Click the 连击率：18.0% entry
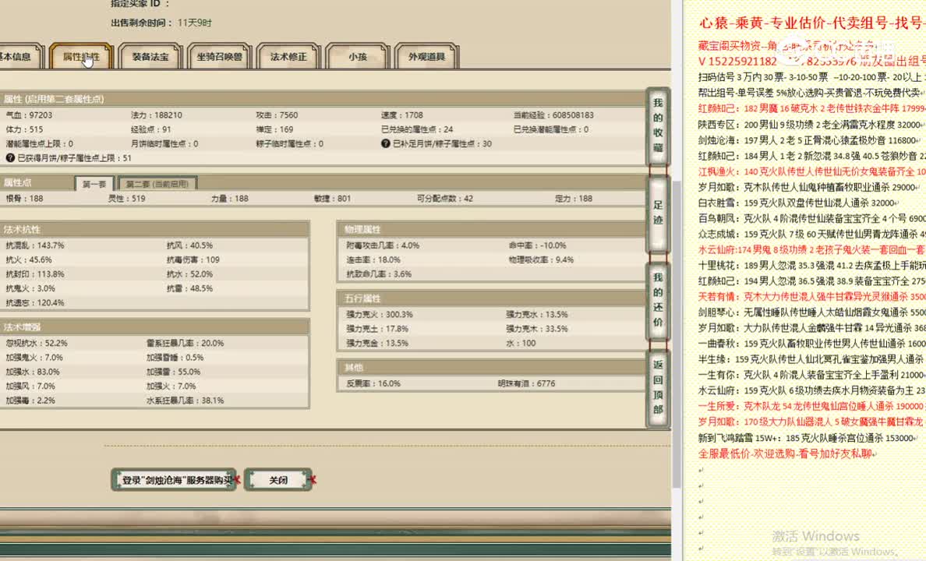 [373, 259]
